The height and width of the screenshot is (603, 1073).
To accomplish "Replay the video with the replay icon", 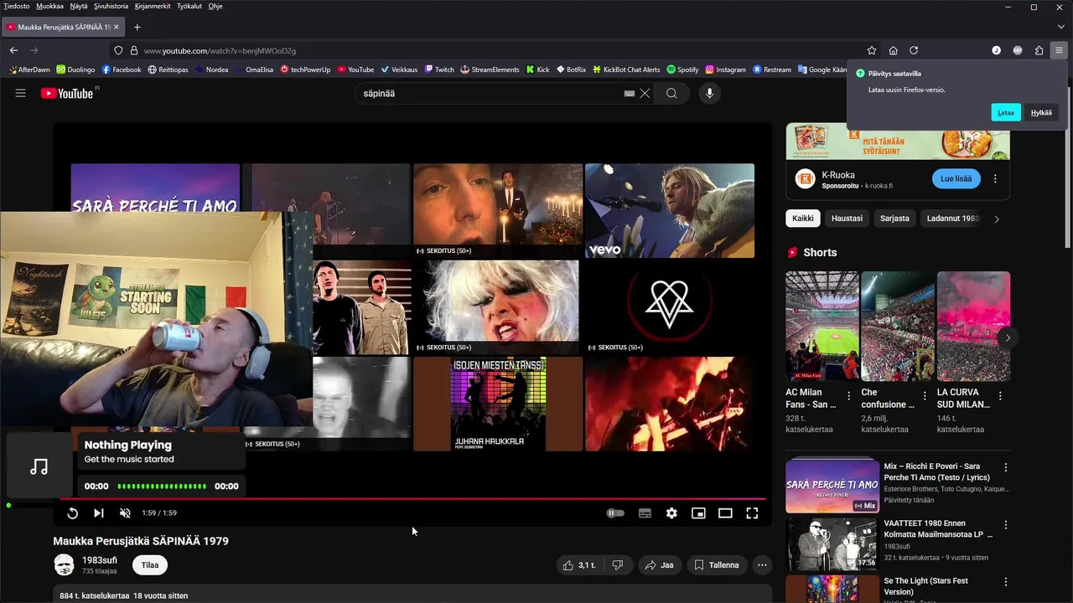I will pyautogui.click(x=73, y=513).
